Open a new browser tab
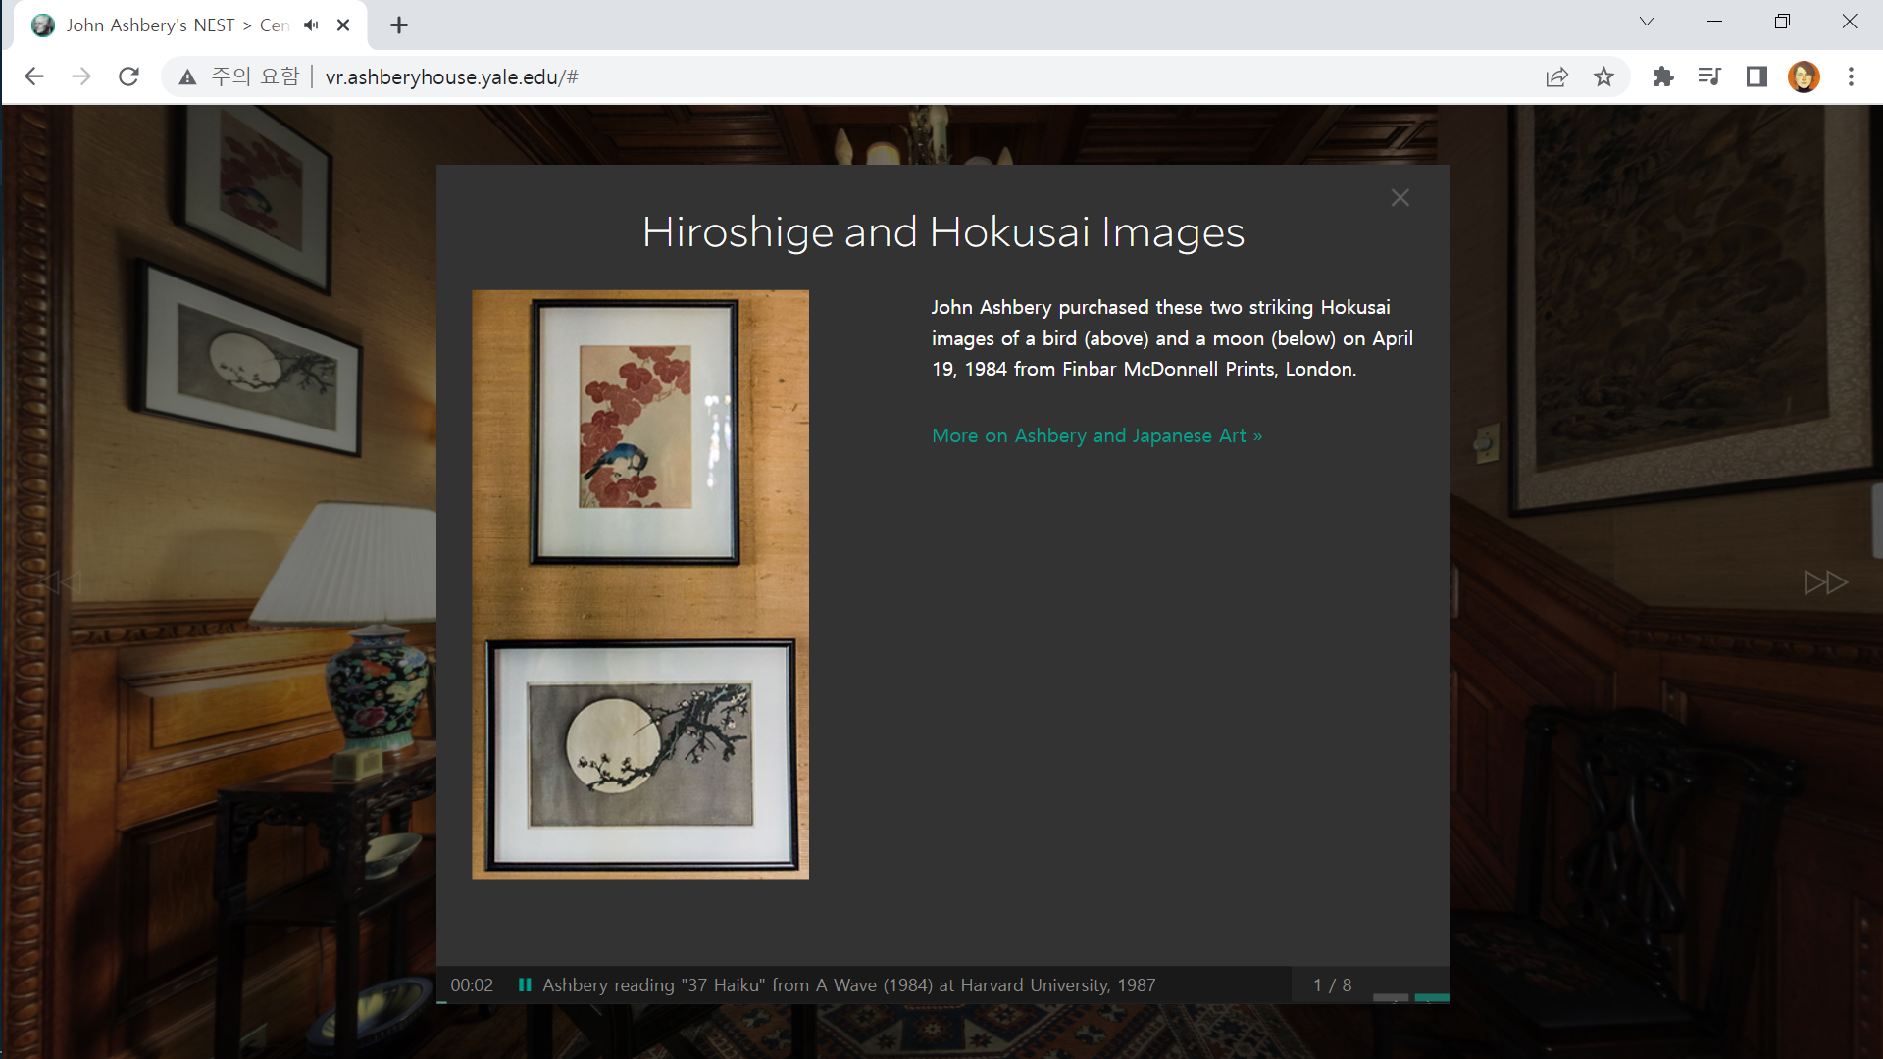Viewport: 1883px width, 1059px height. [398, 25]
